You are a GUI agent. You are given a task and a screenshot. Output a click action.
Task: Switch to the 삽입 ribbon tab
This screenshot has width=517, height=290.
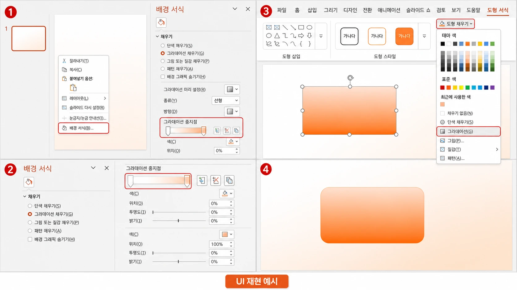(312, 10)
